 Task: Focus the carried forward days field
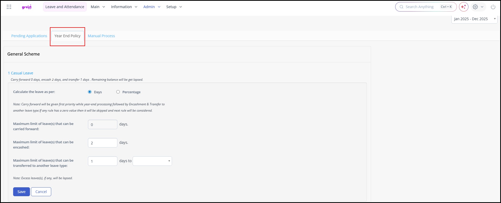point(103,124)
